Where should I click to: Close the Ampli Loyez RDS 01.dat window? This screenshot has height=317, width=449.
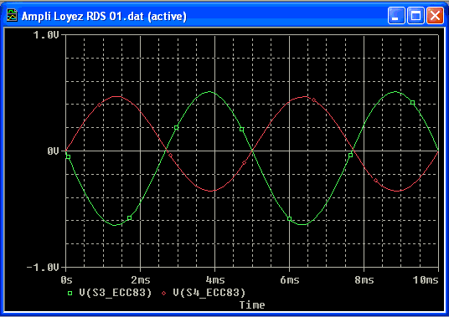(435, 15)
